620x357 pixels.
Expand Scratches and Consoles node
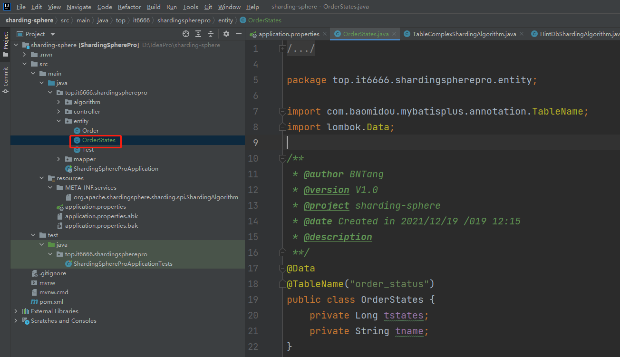(16, 321)
